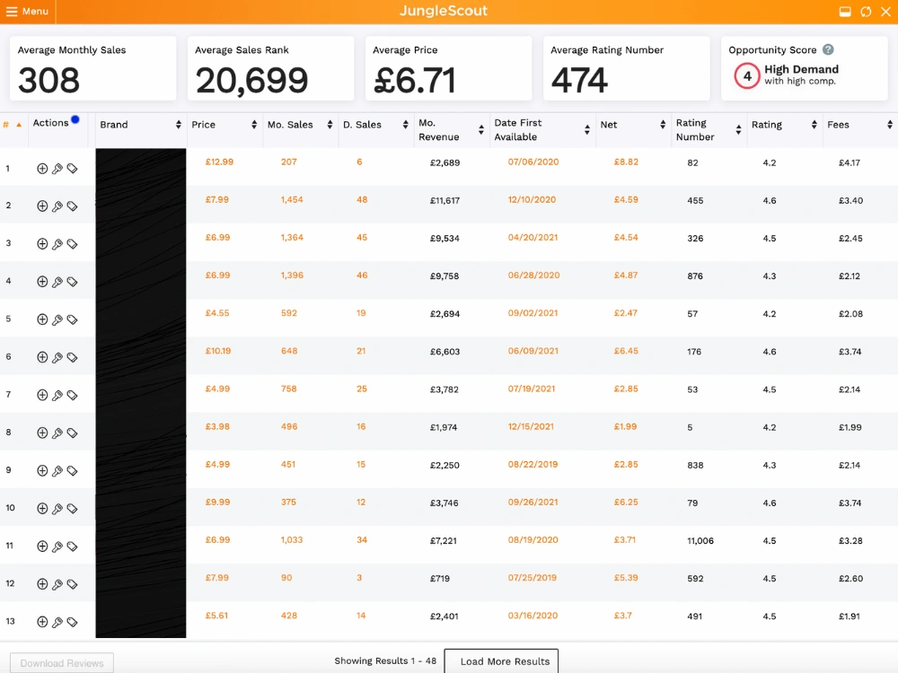The width and height of the screenshot is (898, 673).
Task: Sort table by Rating Number column
Action: pos(738,130)
